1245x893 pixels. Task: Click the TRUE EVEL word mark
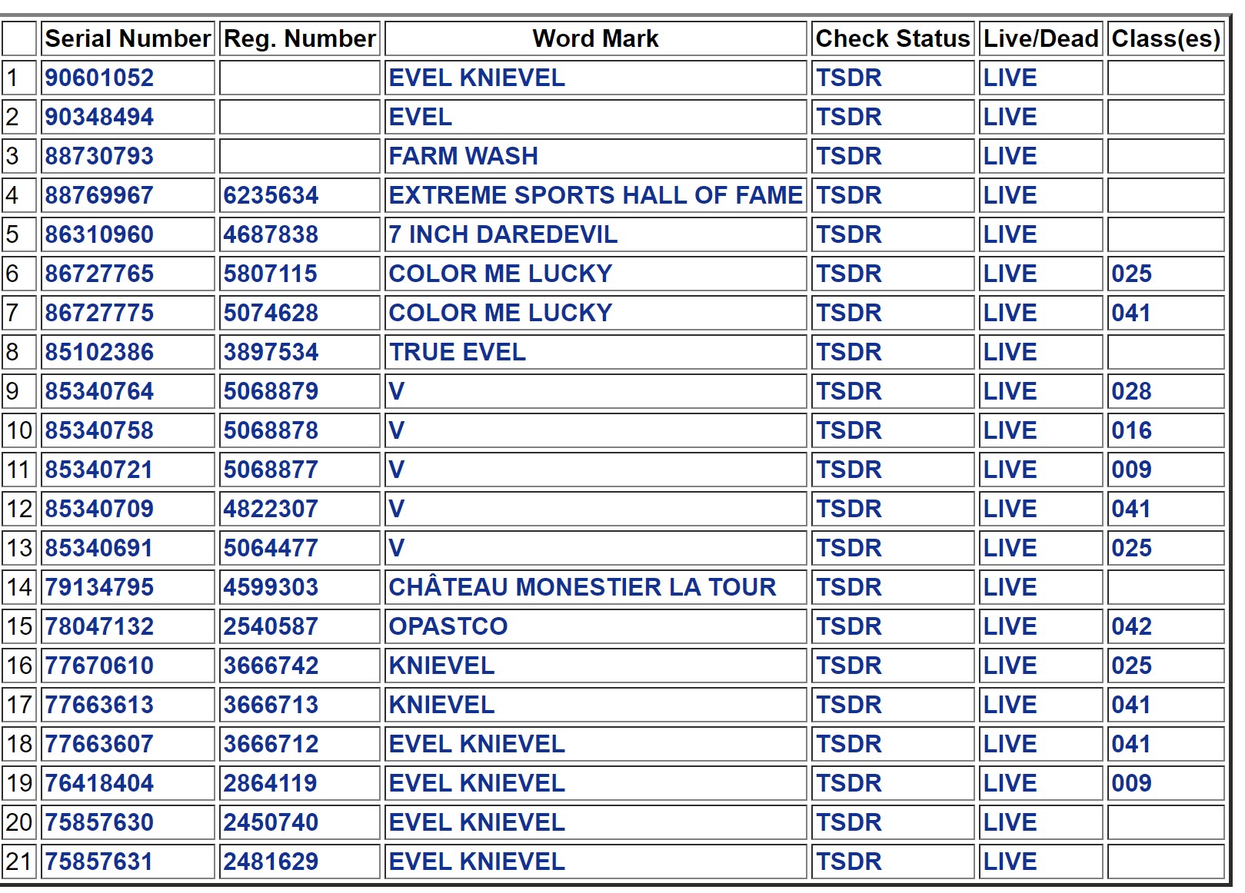458,352
